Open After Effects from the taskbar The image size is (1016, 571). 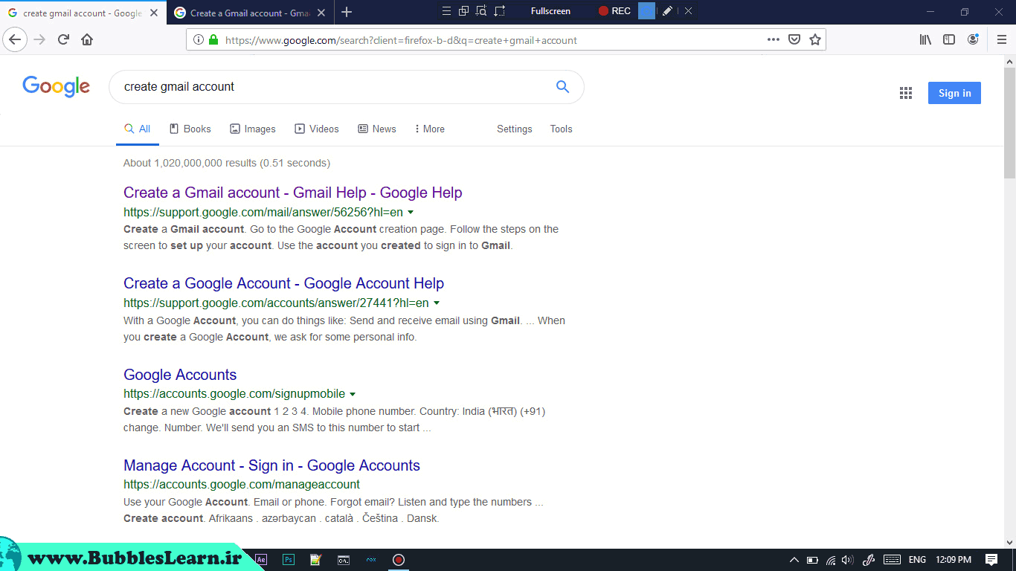point(261,560)
